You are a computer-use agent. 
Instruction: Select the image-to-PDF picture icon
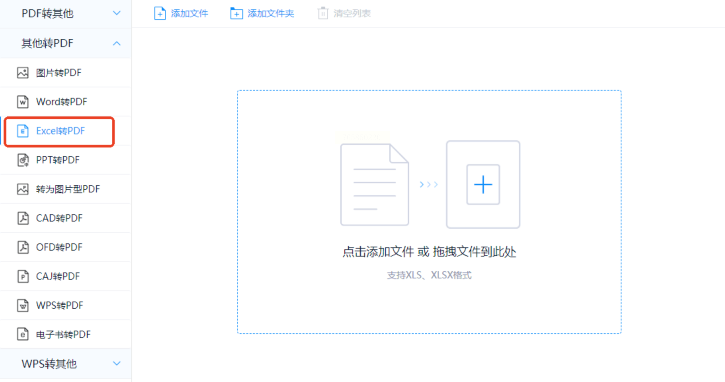coord(23,73)
